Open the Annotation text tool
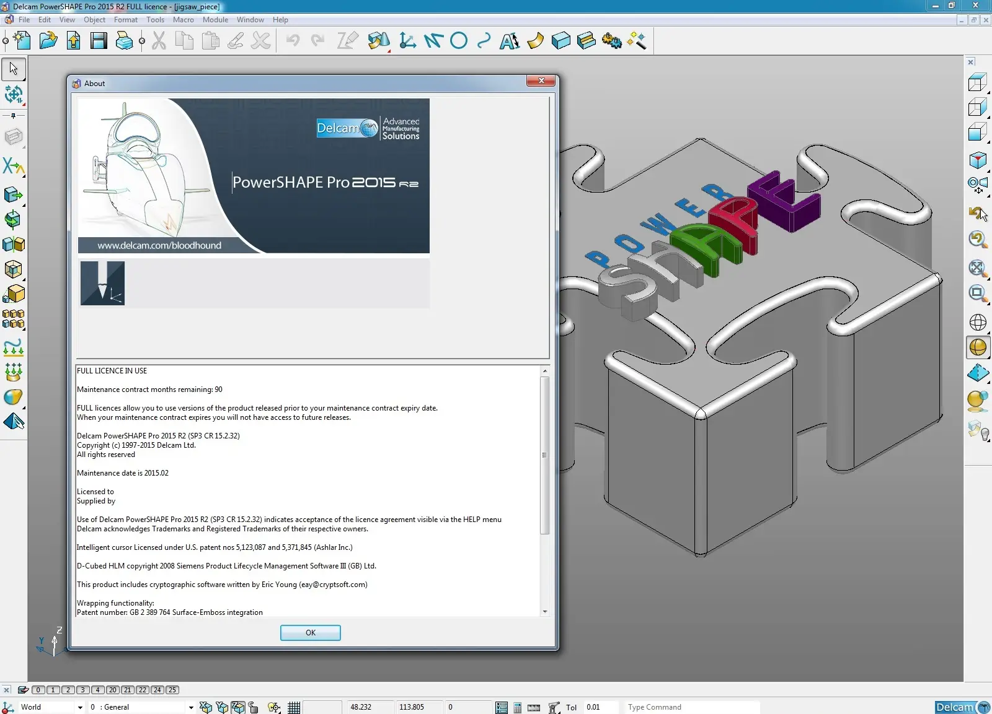Screen dimensions: 992x714 [510, 41]
